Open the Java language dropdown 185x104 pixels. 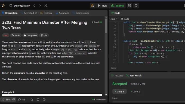point(114,19)
